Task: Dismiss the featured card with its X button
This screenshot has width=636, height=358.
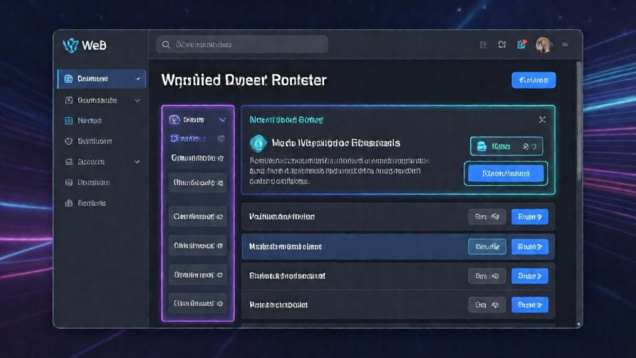Action: (x=542, y=119)
